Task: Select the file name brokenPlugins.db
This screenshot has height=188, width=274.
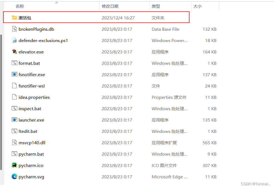Action: click(x=36, y=29)
